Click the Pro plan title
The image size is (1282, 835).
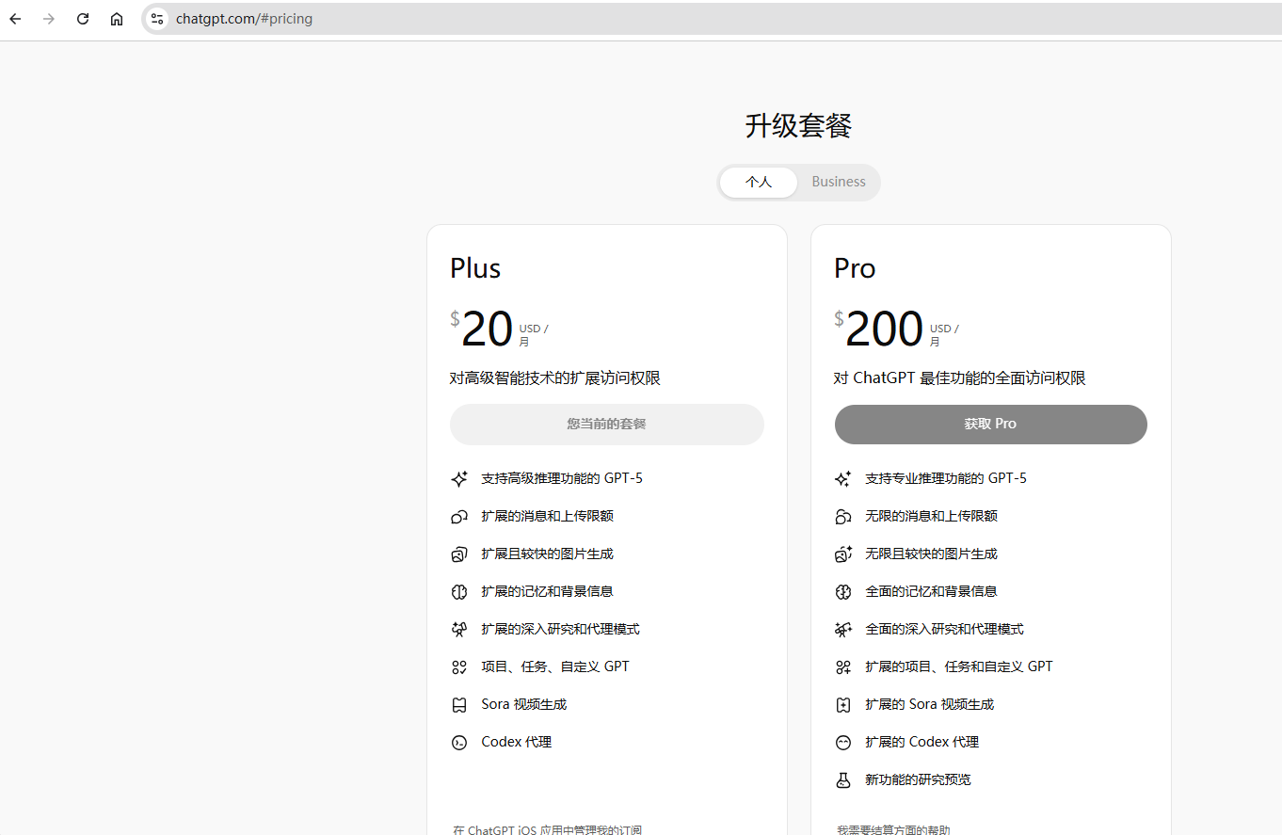(855, 268)
